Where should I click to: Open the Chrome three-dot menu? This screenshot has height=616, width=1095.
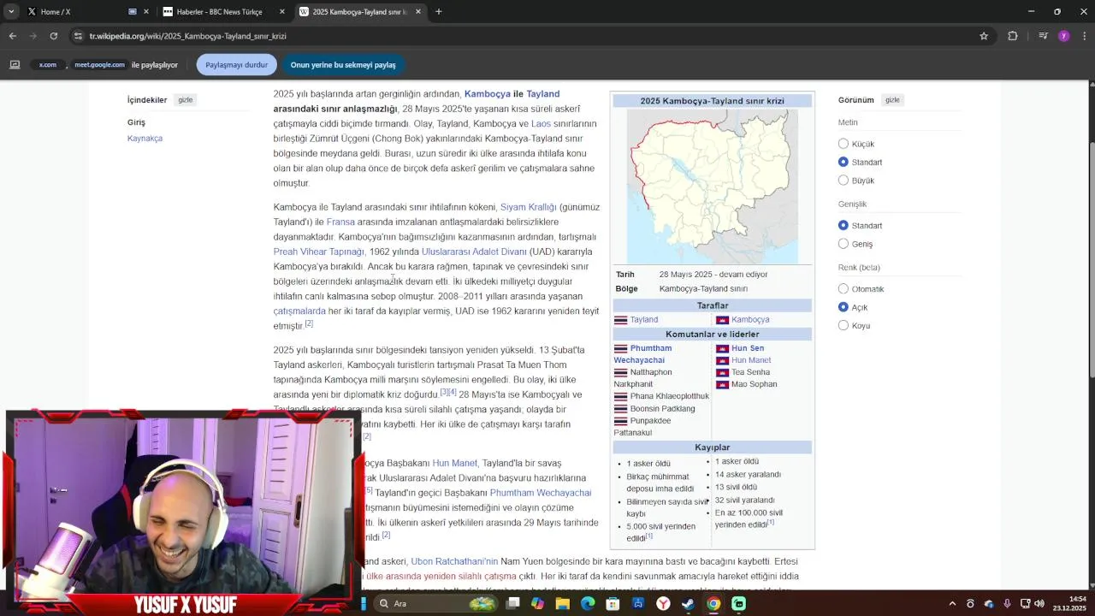coord(1085,36)
